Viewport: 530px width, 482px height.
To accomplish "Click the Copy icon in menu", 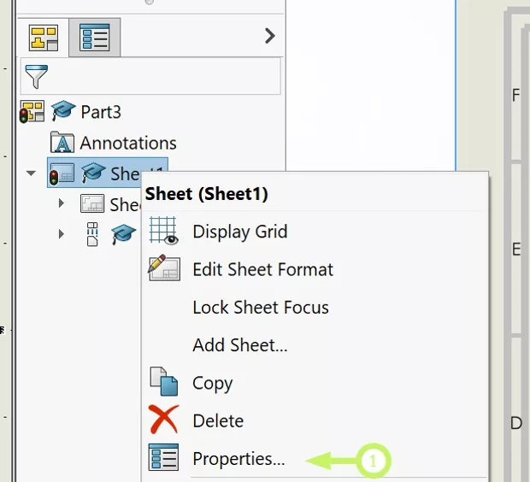I will pos(162,383).
